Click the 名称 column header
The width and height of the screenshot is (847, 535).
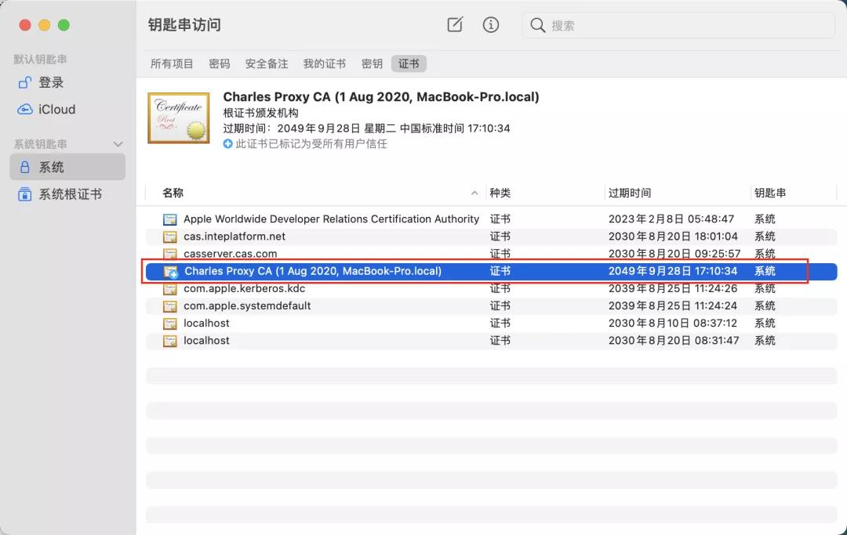[173, 193]
